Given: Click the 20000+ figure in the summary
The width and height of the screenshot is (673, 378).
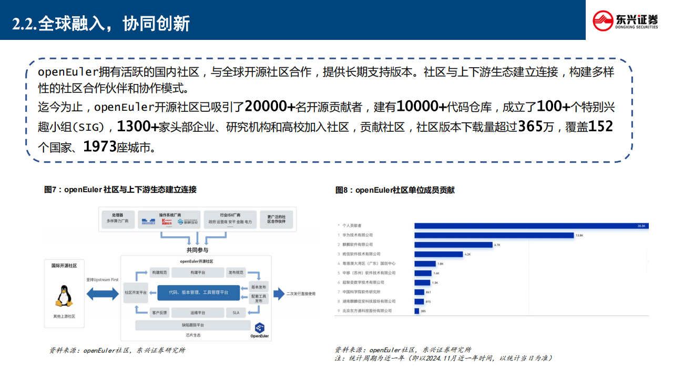Looking at the screenshot, I should pos(270,107).
